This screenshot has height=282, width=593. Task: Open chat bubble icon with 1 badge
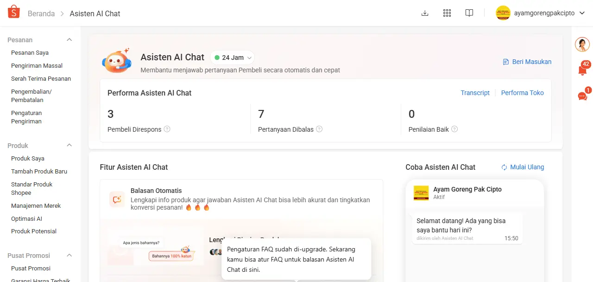click(x=582, y=96)
